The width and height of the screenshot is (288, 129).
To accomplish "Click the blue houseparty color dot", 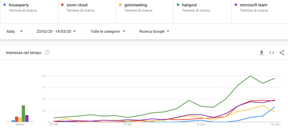I will (x=5, y=5).
